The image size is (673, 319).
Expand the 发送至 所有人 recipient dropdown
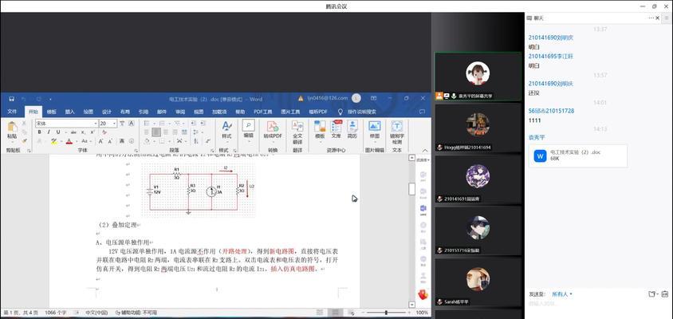point(563,294)
